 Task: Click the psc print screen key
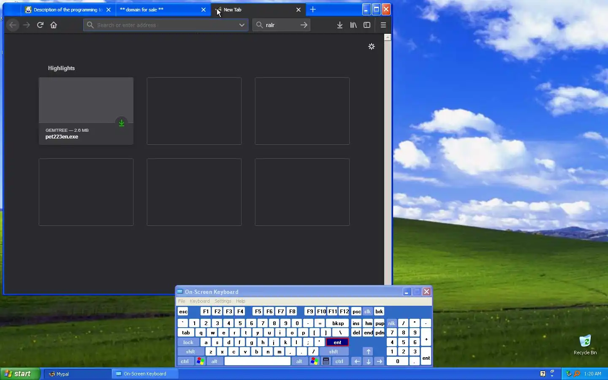click(x=356, y=312)
